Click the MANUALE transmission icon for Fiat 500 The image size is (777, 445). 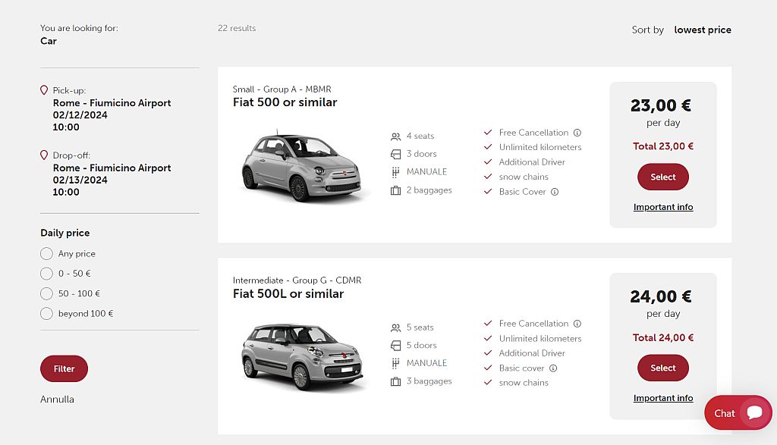tap(395, 171)
